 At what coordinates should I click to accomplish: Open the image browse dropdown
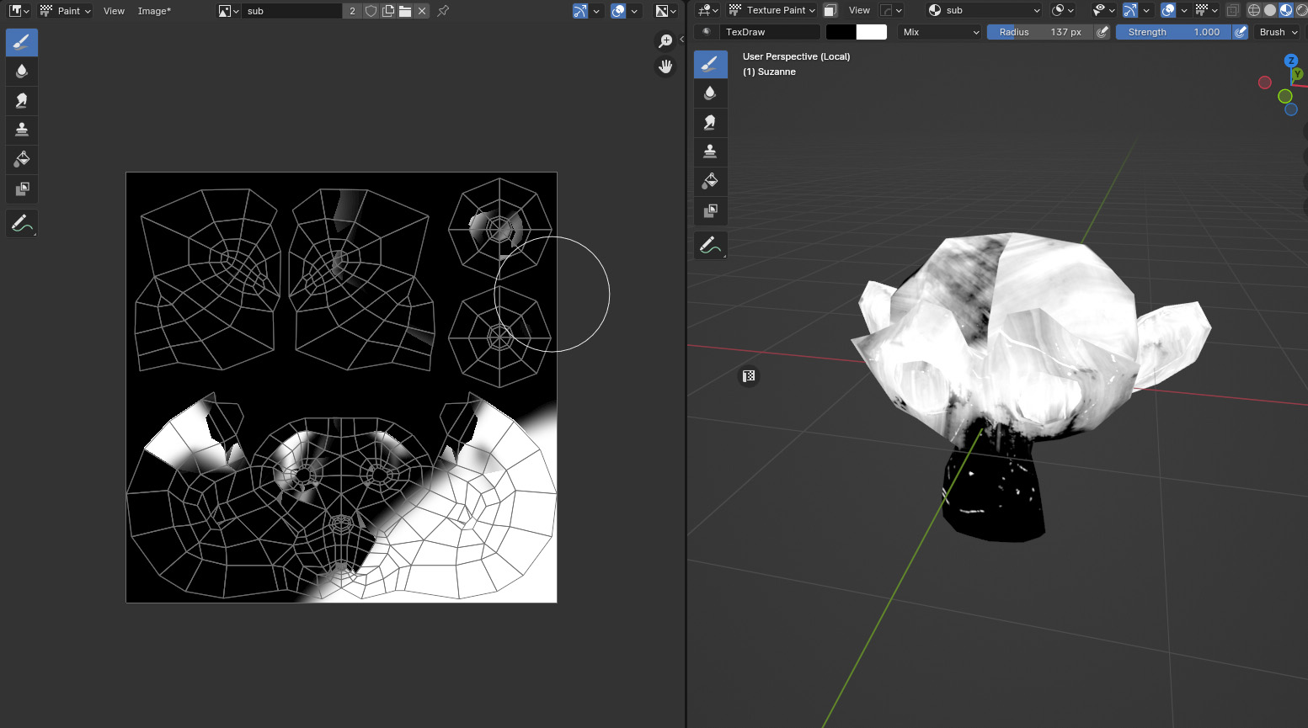[228, 11]
